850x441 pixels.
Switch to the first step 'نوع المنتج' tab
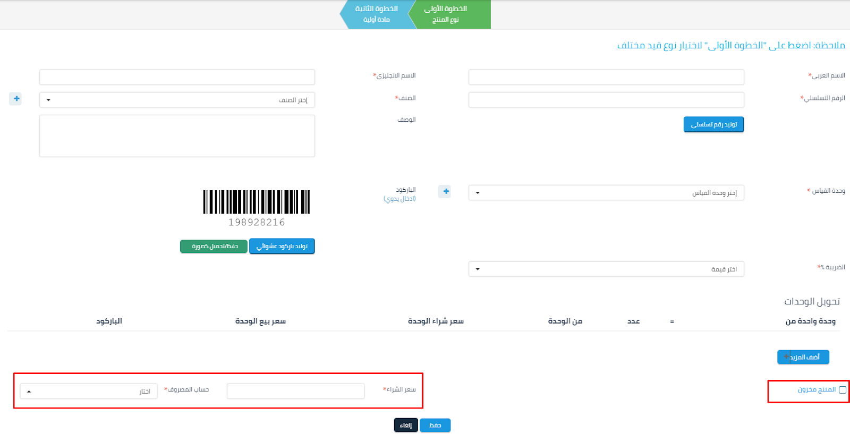450,14
